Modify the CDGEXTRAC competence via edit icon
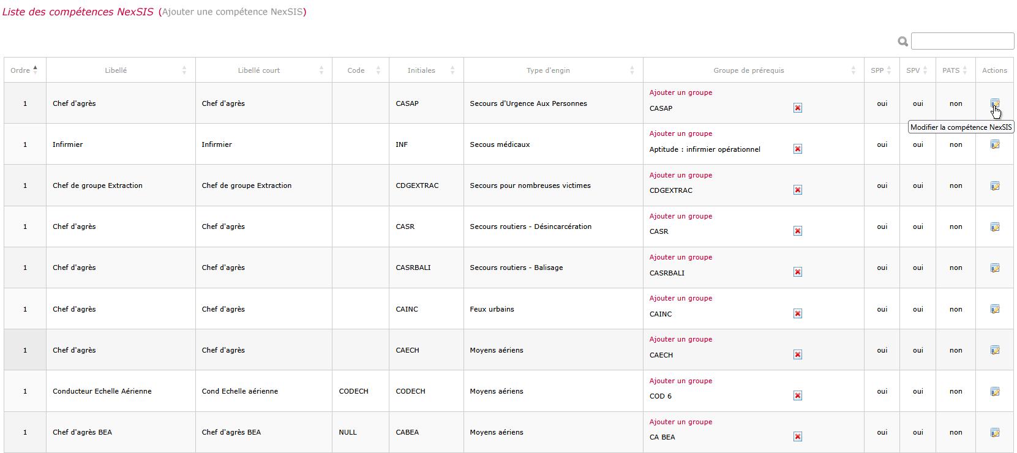Screen dimensions: 1017x453 (995, 185)
